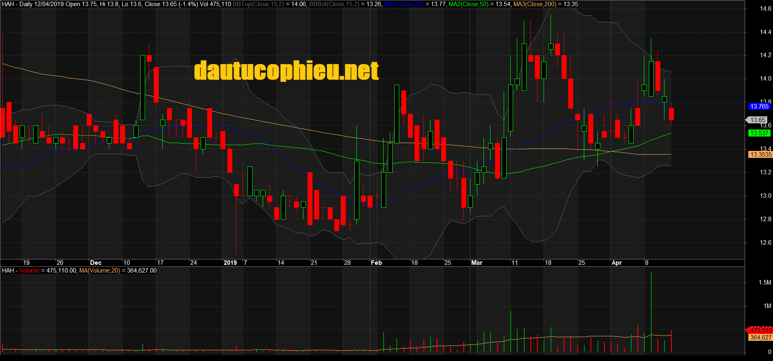Select the BBBot(Close,15,2) = 13.26 label
The height and width of the screenshot is (361, 773).
[x=346, y=4]
